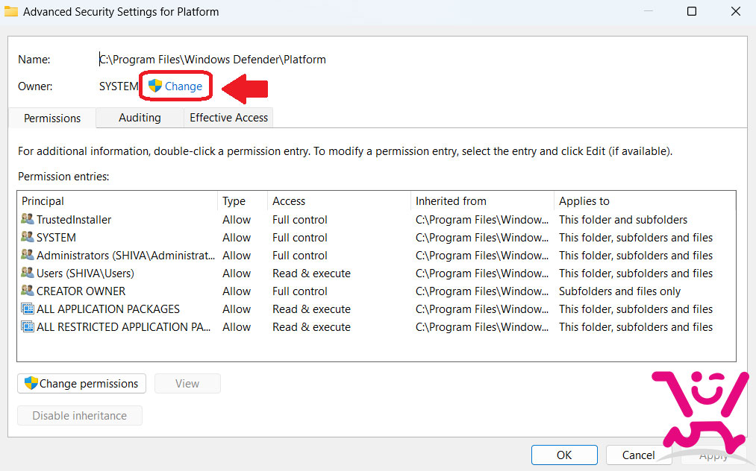Viewport: 756px width, 471px height.
Task: Cancel the Advanced Security Settings dialog
Action: click(x=638, y=455)
